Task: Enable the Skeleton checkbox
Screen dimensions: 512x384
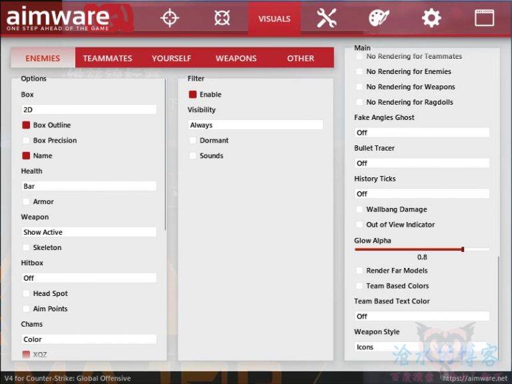Action: [27, 248]
